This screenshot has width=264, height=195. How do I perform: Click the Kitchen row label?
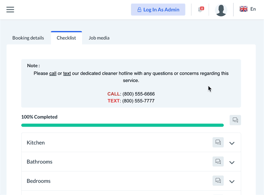click(x=36, y=143)
